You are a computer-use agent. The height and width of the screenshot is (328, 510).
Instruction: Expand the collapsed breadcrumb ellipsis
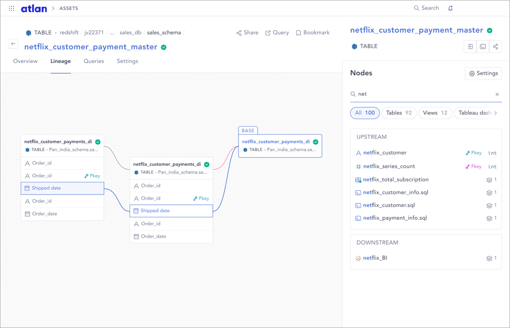click(112, 32)
